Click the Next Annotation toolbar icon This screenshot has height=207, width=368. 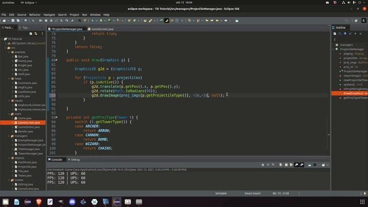189,21
